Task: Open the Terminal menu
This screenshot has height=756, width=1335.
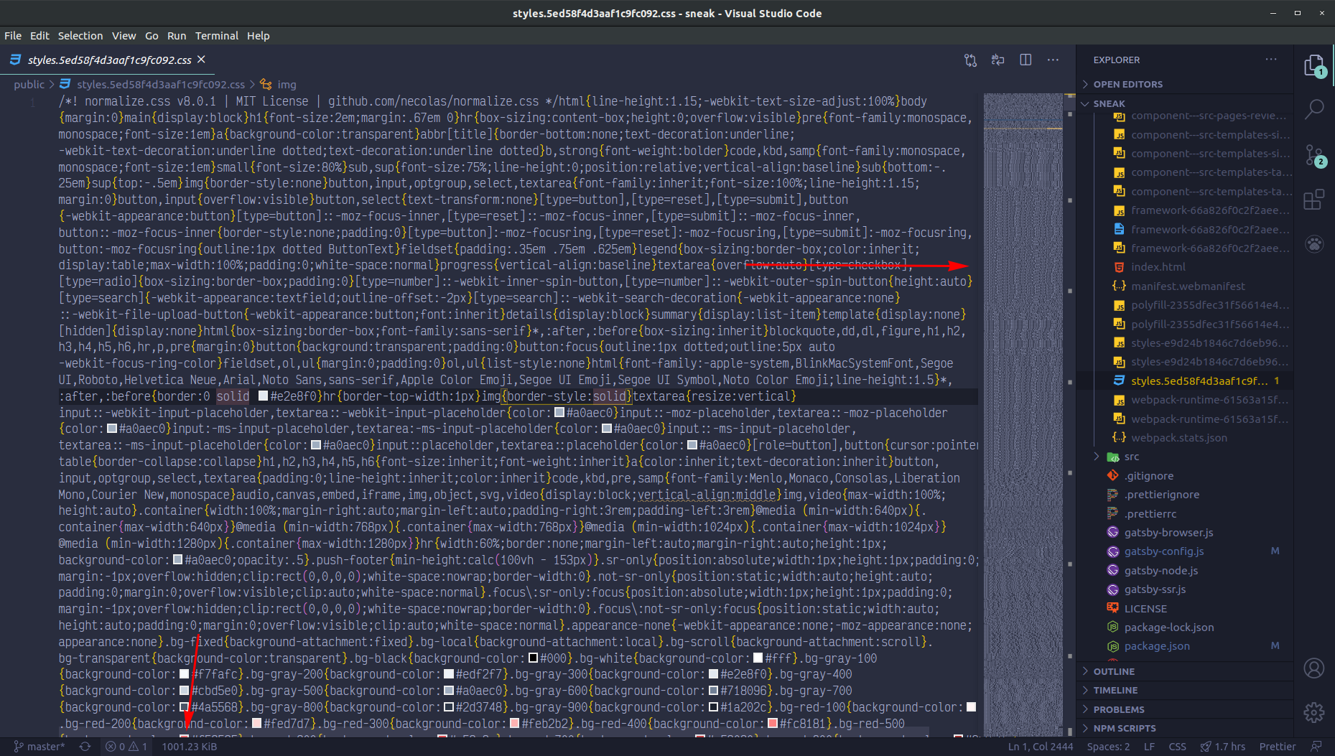Action: click(x=216, y=36)
